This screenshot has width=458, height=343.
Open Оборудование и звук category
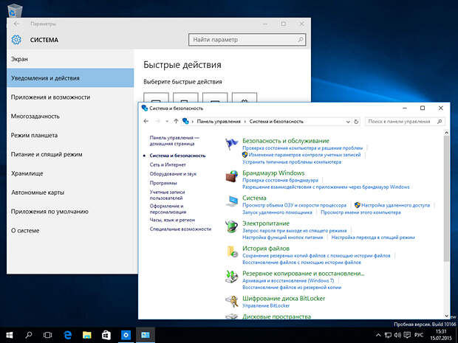pos(173,174)
